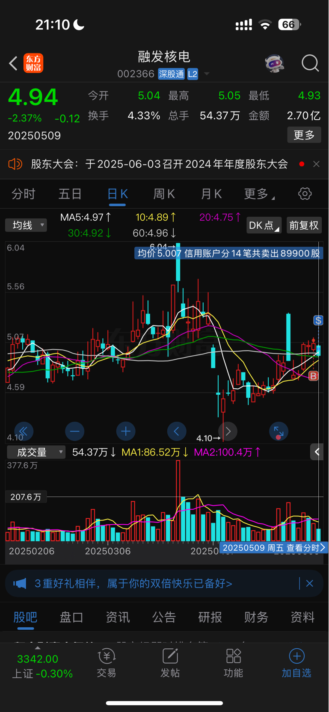Move chart cursor right one candle
Screen dimensions: 329x712
coord(228,431)
